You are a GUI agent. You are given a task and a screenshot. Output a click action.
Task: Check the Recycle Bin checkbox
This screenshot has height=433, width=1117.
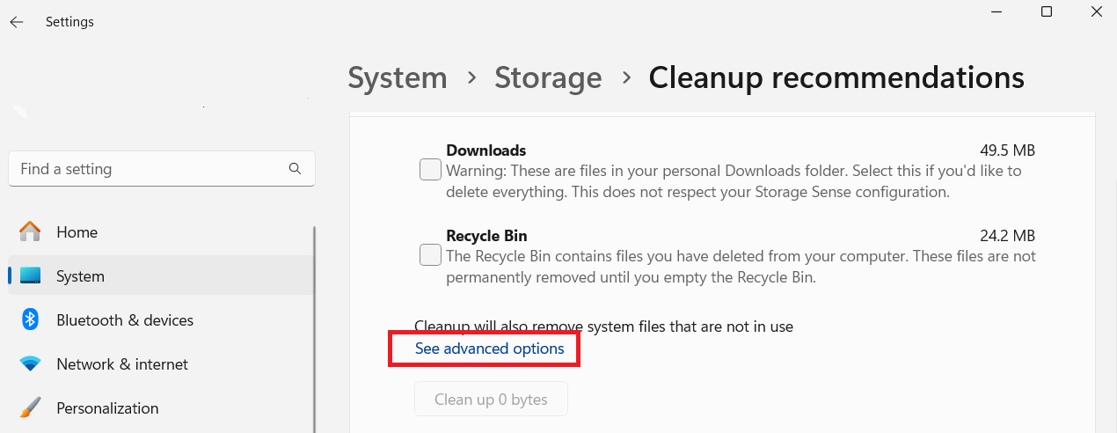tap(430, 255)
